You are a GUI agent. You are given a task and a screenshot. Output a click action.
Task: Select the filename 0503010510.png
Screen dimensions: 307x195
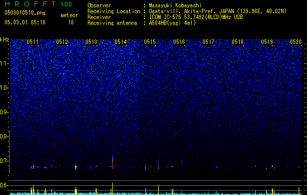[x=25, y=13]
